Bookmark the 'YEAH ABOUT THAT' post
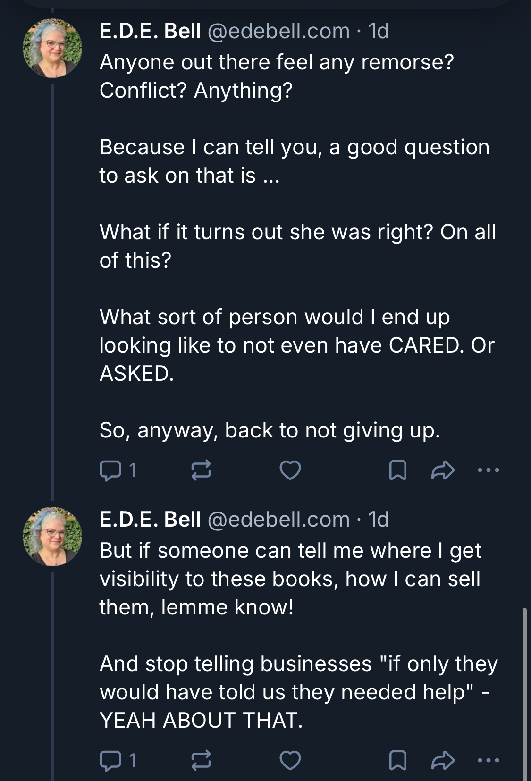 pyautogui.click(x=397, y=760)
